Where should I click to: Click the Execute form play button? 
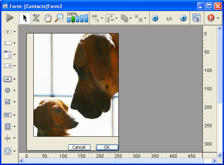(10, 18)
